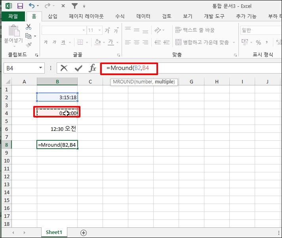Toggle italic formatting
This screenshot has width=282, height=238.
tap(54, 42)
